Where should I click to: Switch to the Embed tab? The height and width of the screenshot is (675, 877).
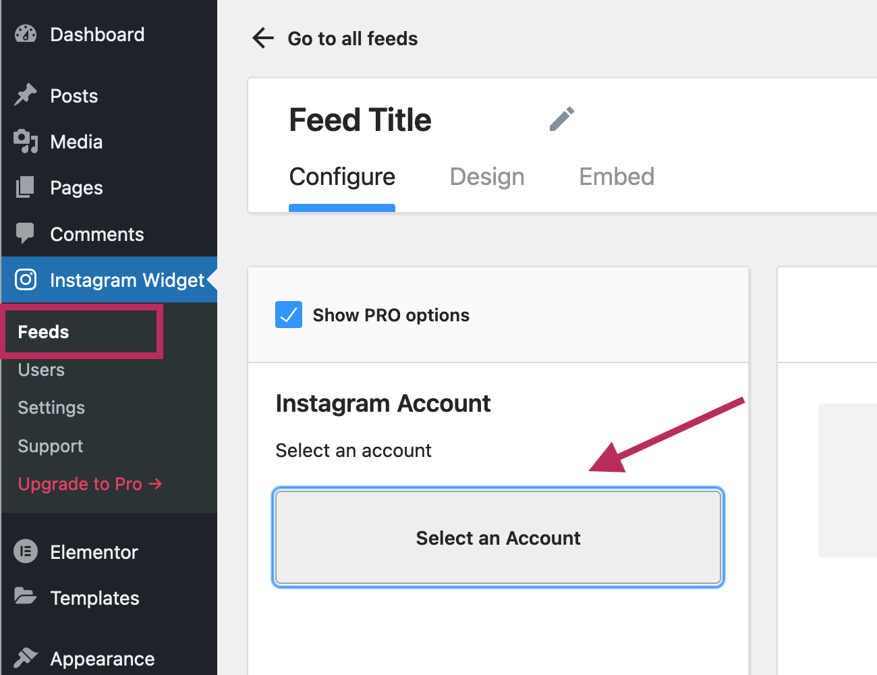(x=617, y=177)
